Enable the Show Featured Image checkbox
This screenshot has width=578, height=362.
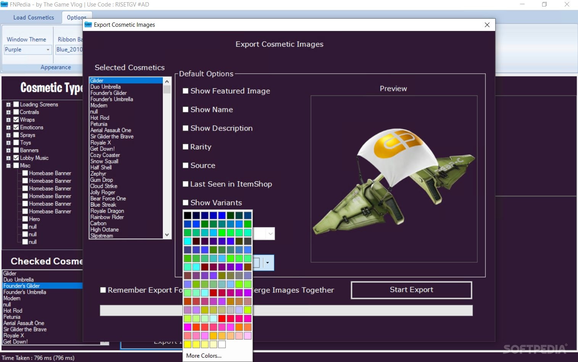(x=185, y=91)
